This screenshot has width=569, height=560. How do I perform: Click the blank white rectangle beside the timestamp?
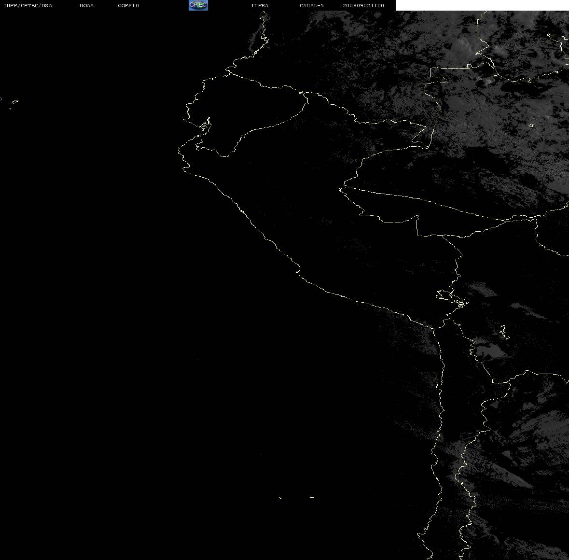[482, 5]
